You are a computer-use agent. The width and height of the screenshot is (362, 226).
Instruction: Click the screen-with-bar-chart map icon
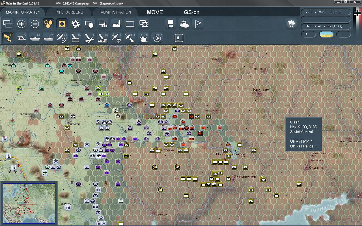pos(103,24)
